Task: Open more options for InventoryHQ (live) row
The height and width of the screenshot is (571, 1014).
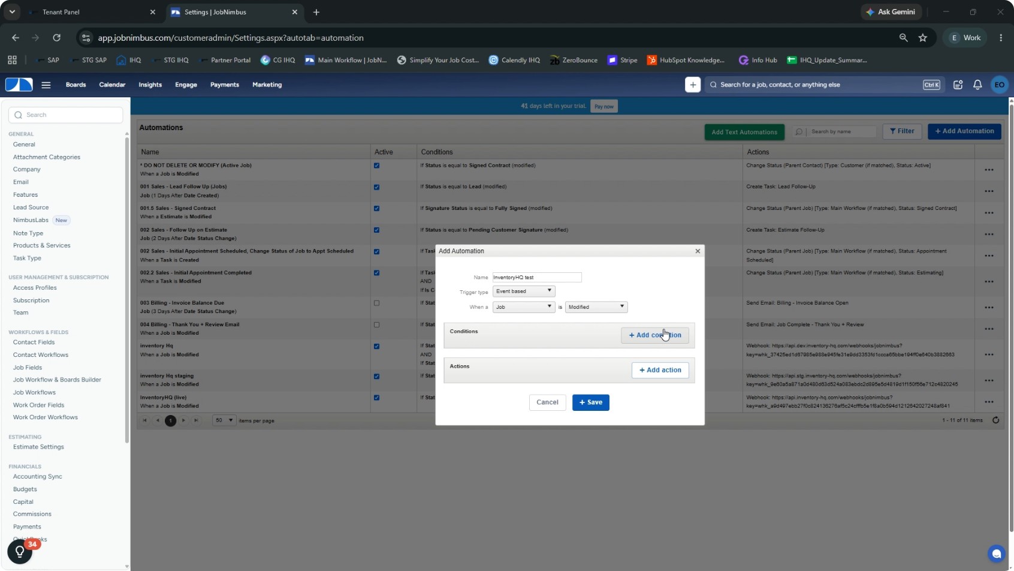Action: (989, 402)
